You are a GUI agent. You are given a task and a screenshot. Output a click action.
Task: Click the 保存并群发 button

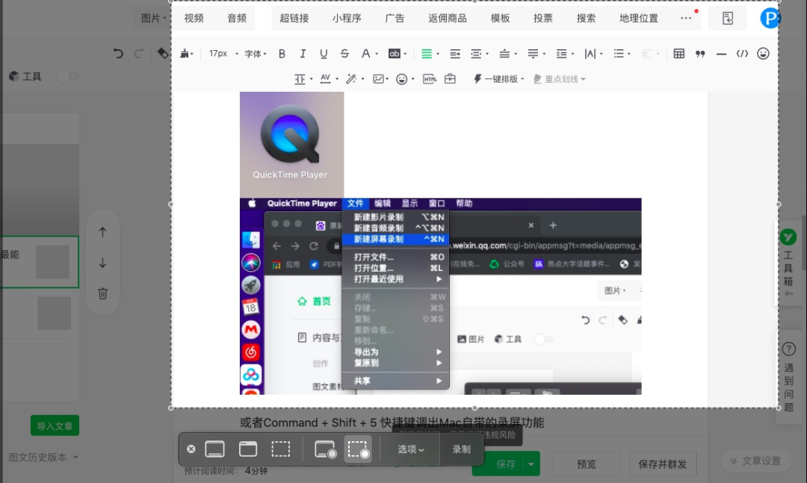[x=662, y=464]
